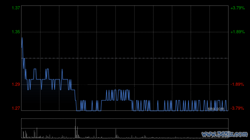Click the opening price peak on chart
Image resolution: width=250 pixels, height=140 pixels.
pos(22,38)
